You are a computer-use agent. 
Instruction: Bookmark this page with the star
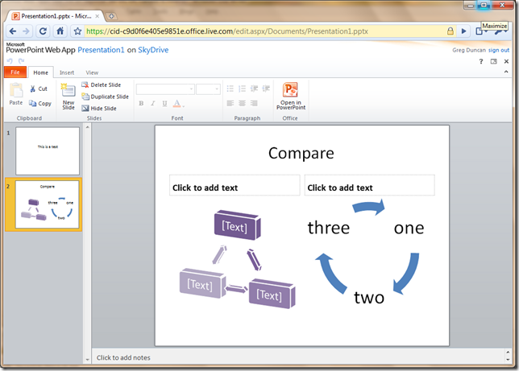tap(77, 31)
